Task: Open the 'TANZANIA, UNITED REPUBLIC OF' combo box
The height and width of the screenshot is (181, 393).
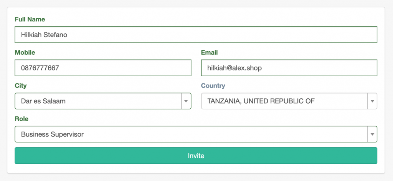Action: tap(289, 101)
